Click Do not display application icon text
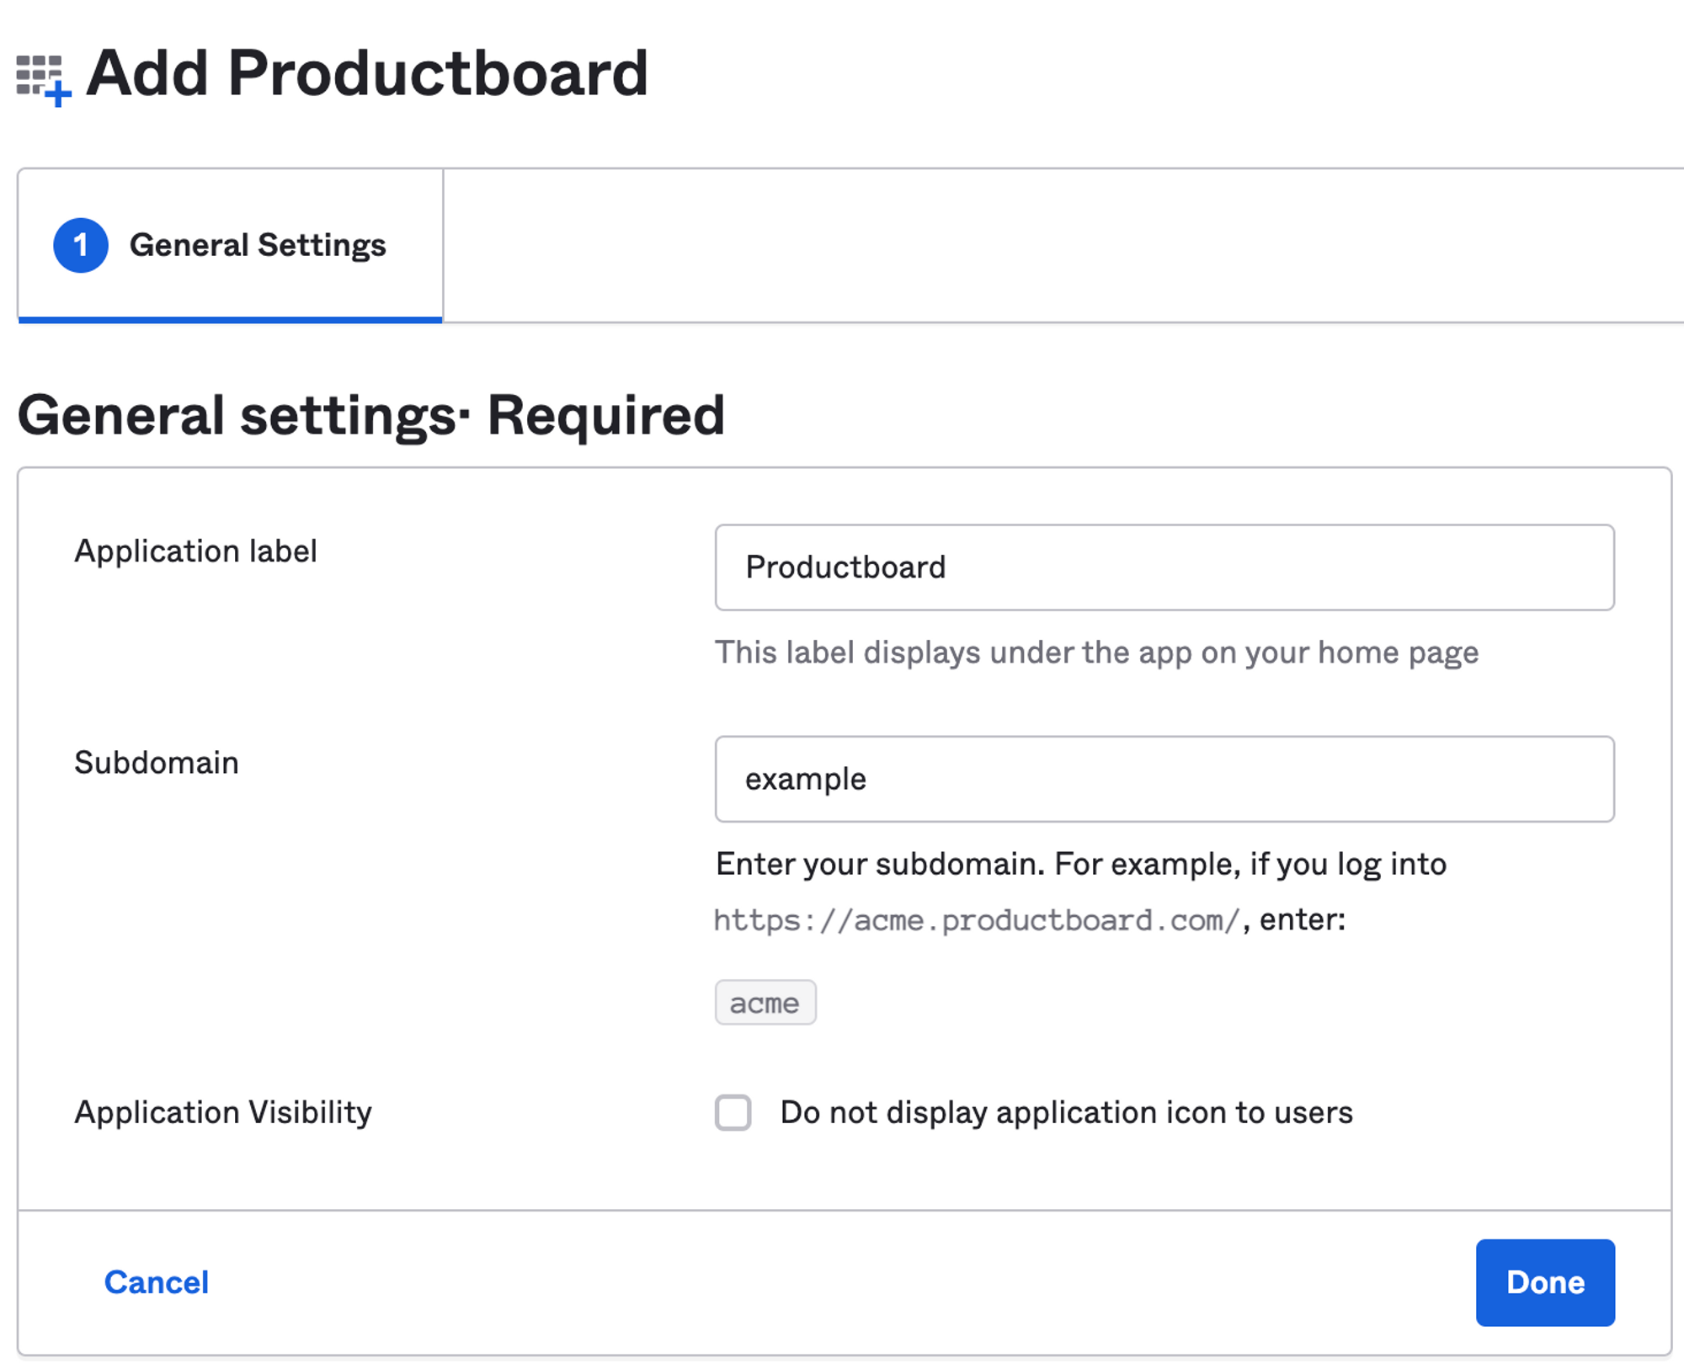This screenshot has width=1684, height=1369. pyautogui.click(x=1067, y=1112)
